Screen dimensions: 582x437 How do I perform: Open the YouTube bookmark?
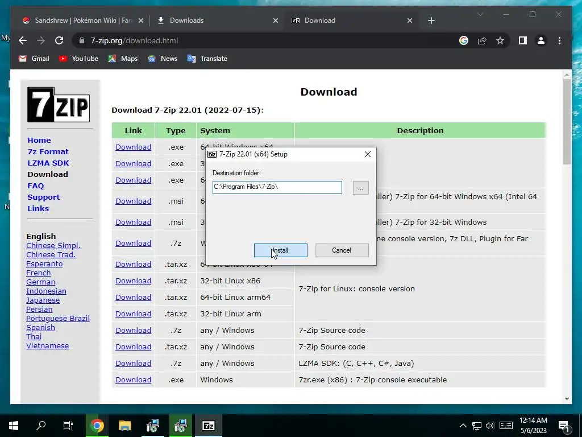tap(78, 59)
